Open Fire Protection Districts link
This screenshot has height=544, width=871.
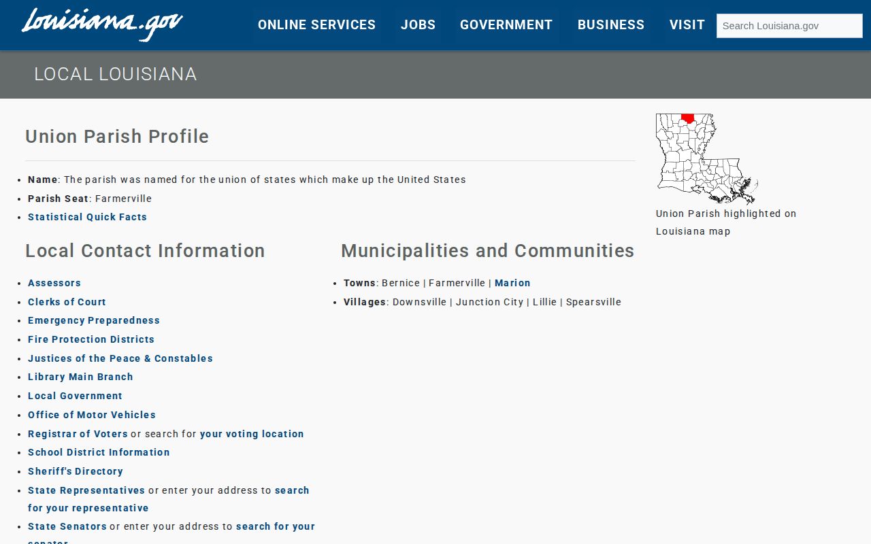pos(91,339)
